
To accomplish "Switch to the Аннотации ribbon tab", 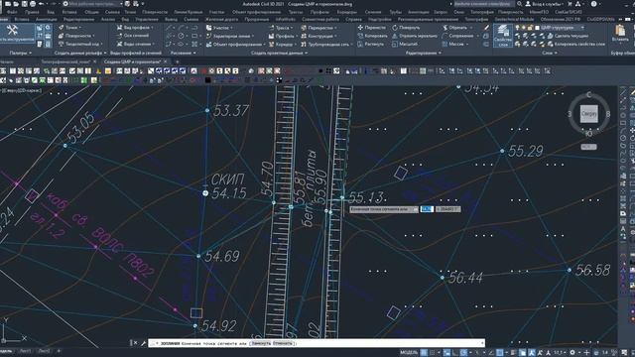I will coord(47,19).
